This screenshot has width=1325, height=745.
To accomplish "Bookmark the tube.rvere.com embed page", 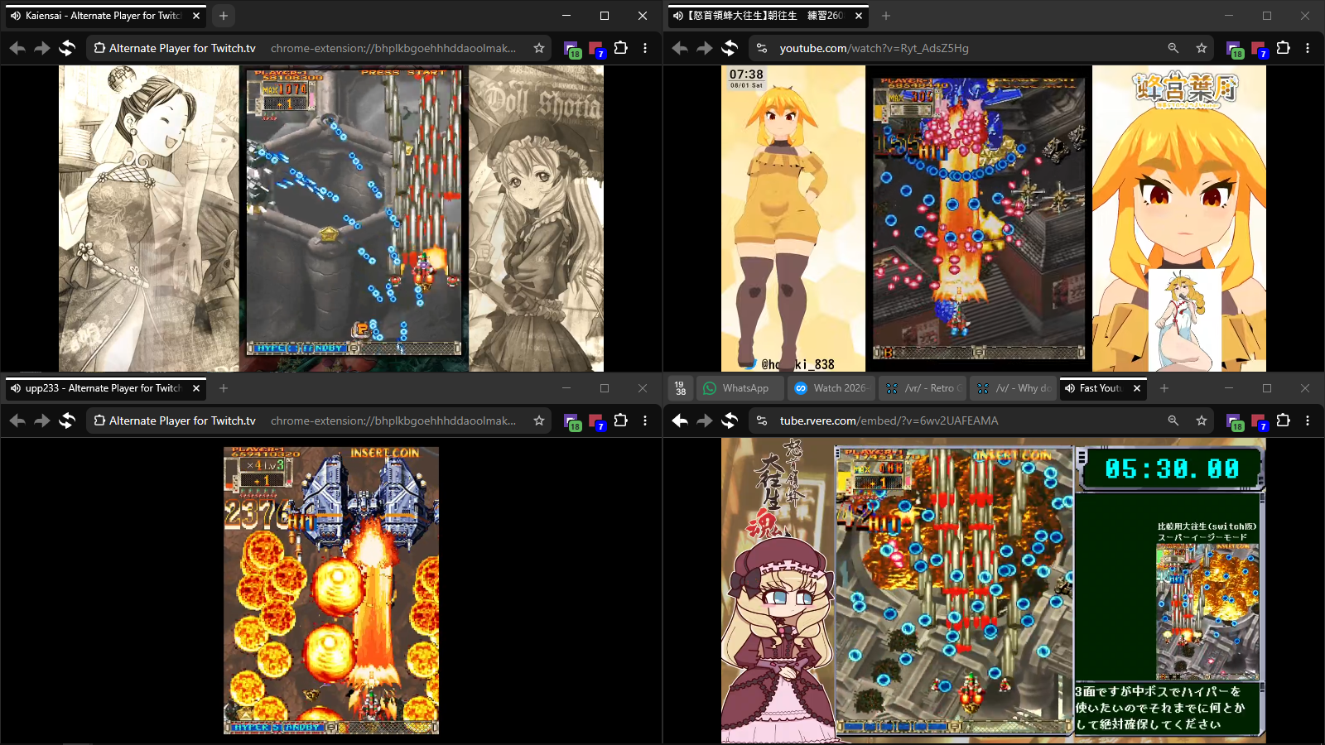I will [x=1202, y=421].
